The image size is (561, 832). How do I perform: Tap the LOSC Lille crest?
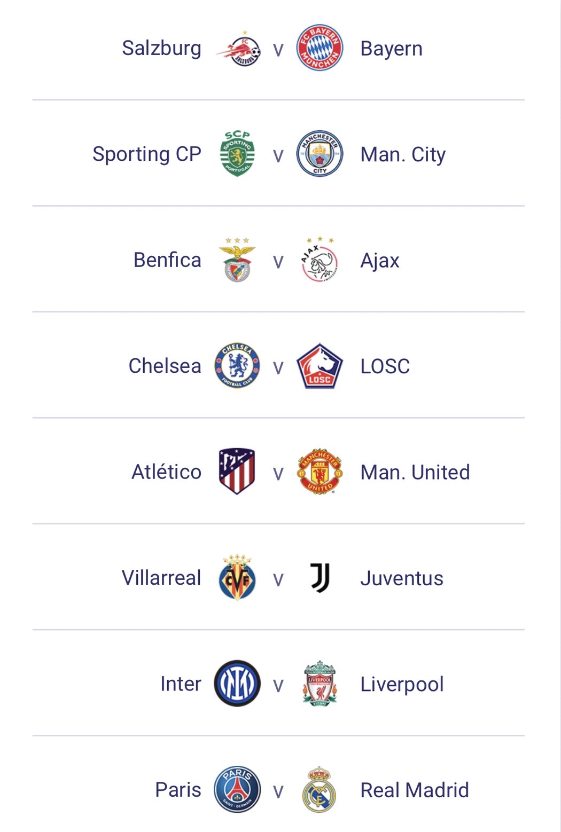coord(320,366)
